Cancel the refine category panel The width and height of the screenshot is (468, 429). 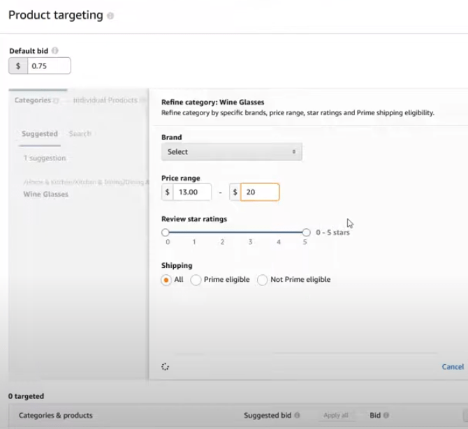453,367
